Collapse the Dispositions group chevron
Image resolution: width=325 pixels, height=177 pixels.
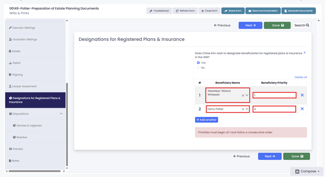[61, 114]
